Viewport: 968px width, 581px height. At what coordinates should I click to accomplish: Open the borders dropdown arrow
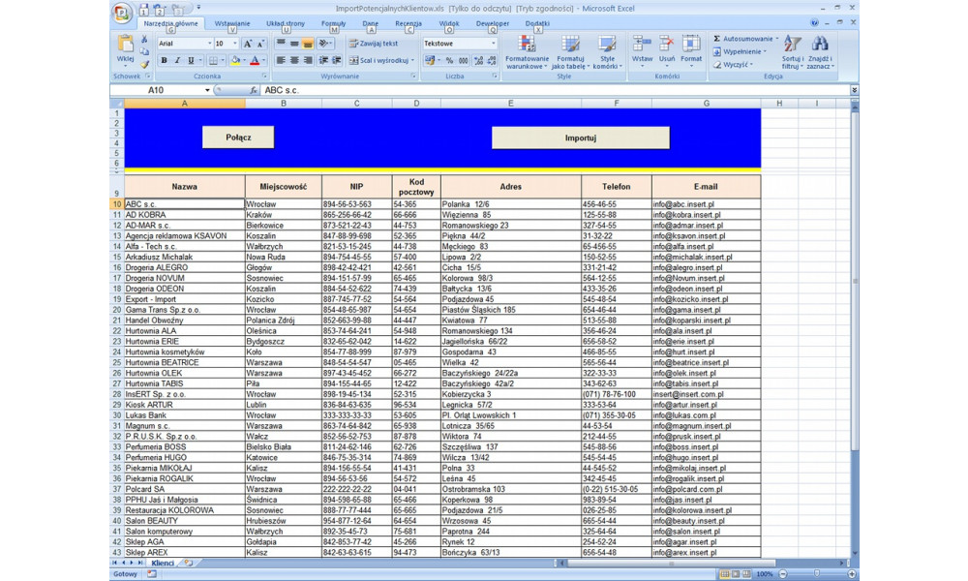click(x=223, y=60)
